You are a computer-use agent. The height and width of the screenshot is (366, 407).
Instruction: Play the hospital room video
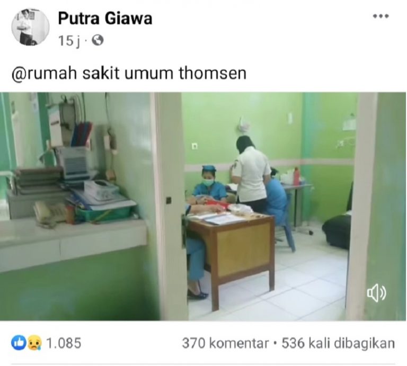[x=203, y=207]
